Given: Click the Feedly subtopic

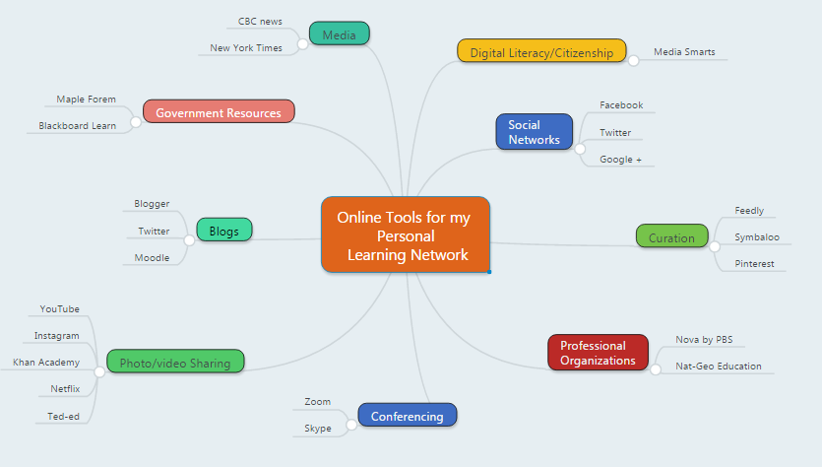Looking at the screenshot, I should 749,211.
